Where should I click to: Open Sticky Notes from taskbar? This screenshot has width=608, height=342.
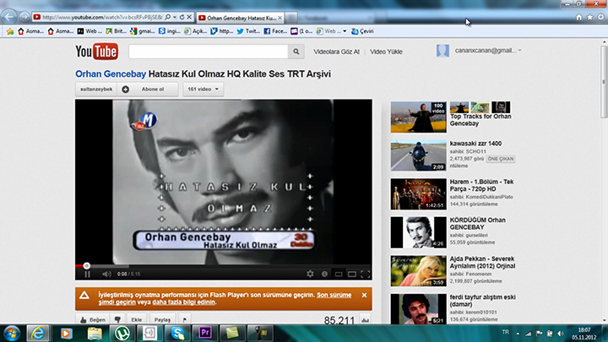[233, 333]
